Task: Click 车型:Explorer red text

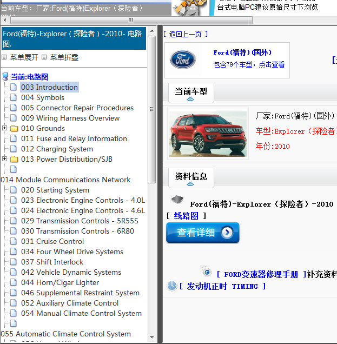Action: 296,131
